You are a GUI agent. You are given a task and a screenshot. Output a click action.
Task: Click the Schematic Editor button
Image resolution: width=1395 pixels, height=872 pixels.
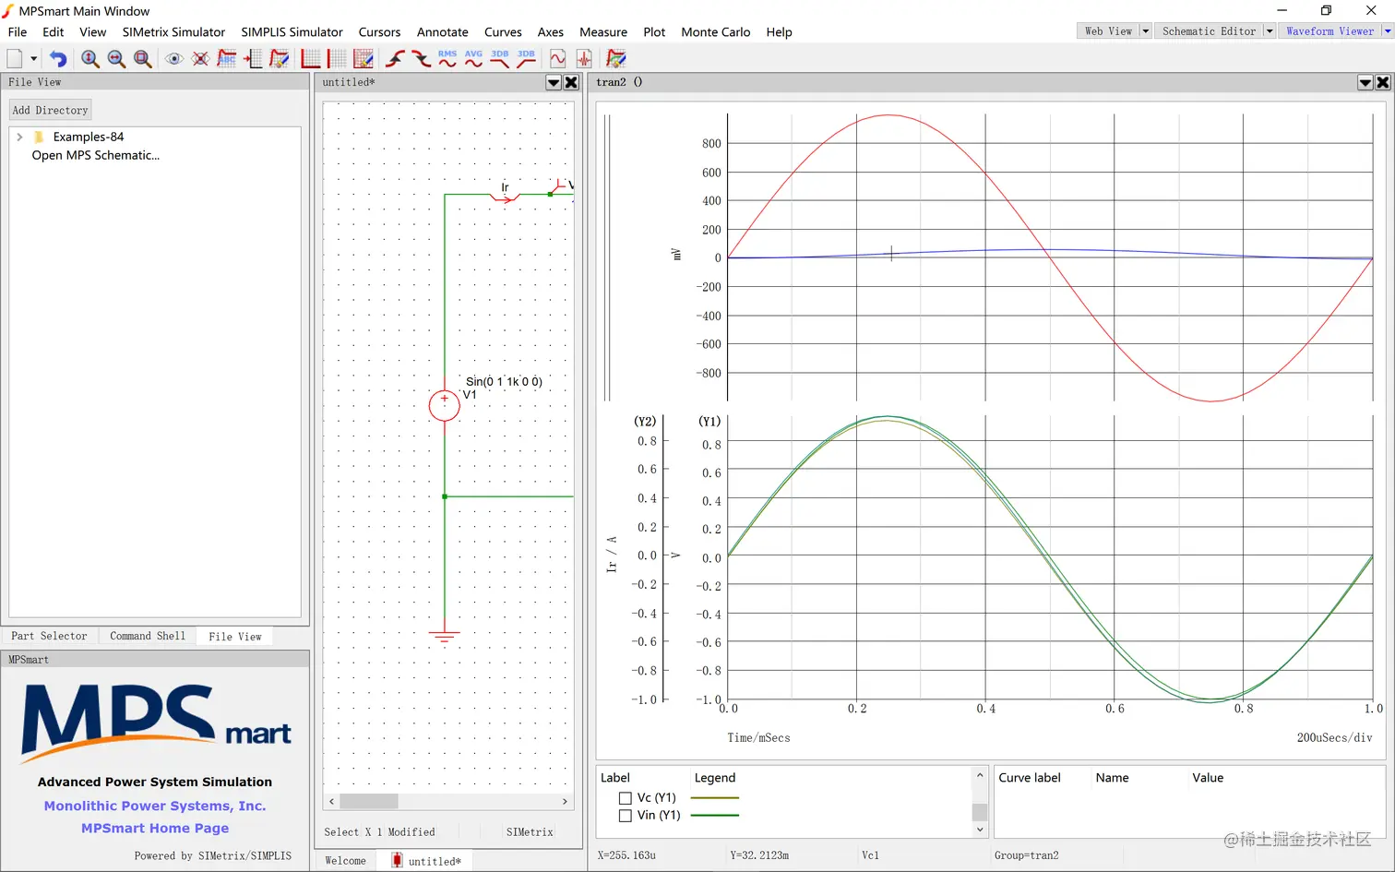(x=1209, y=31)
